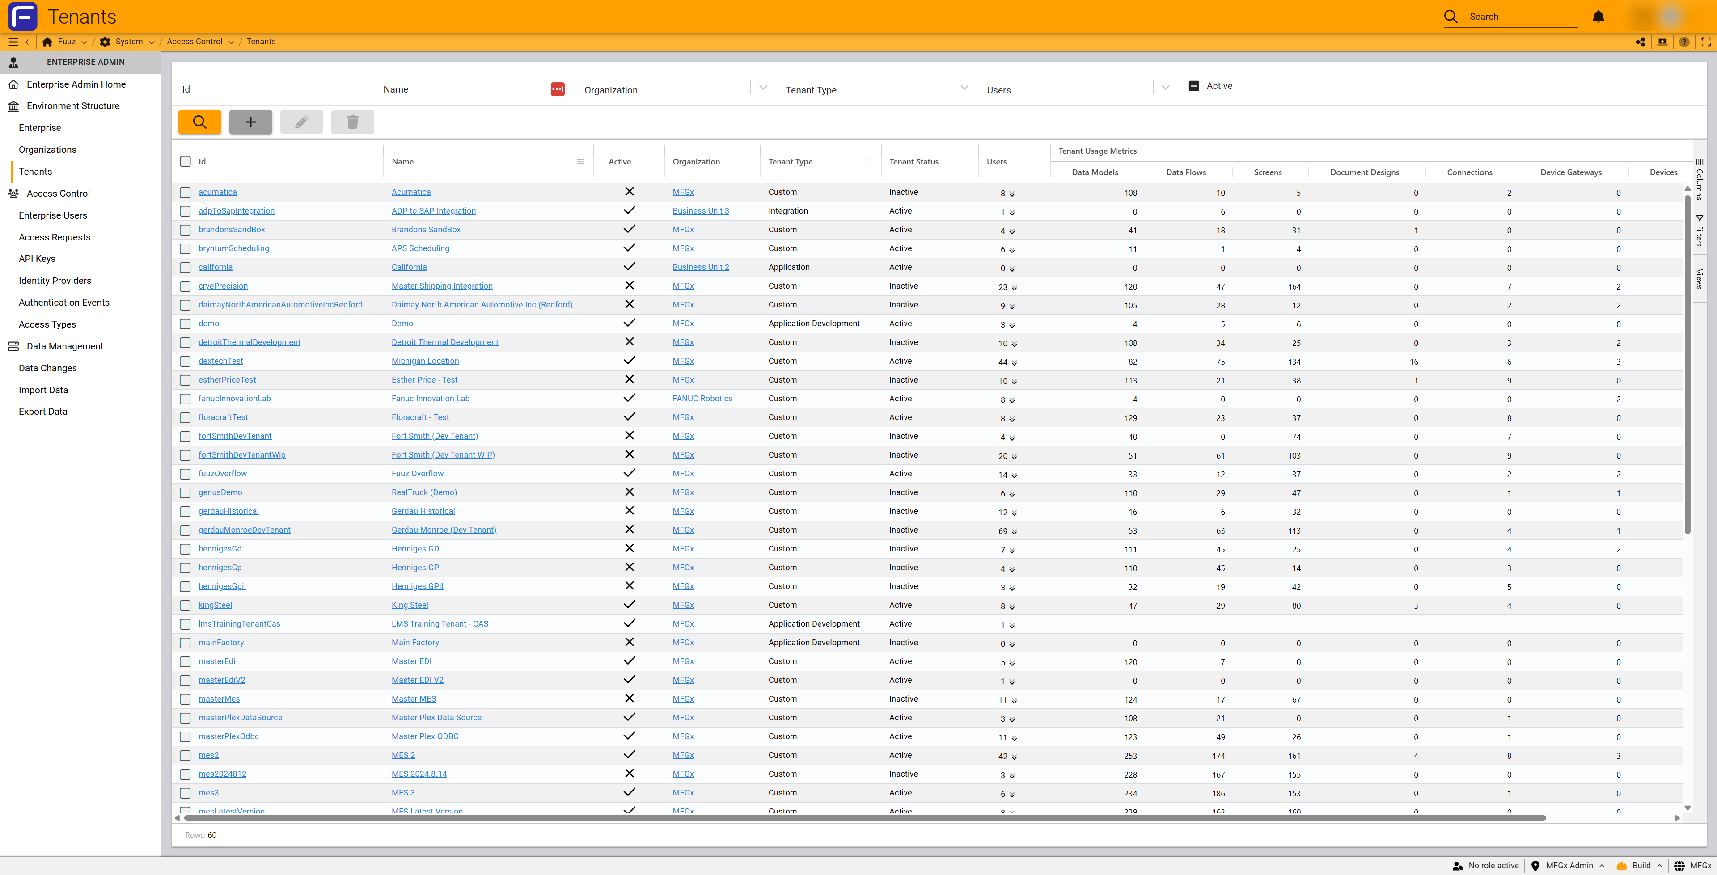The image size is (1717, 875).
Task: Check the mes2 row checkbox
Action: 185,756
